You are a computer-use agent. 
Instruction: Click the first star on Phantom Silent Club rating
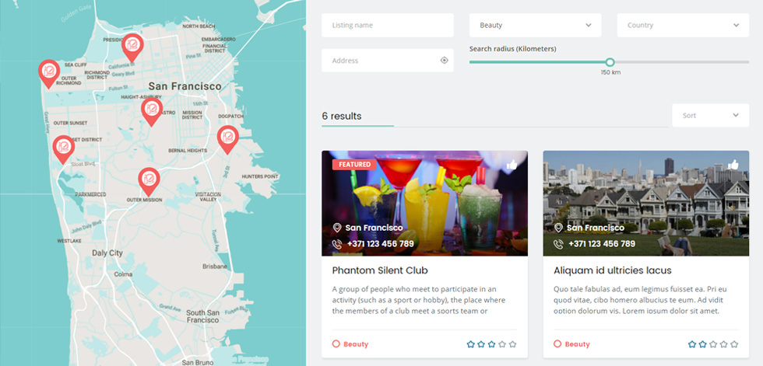[470, 344]
